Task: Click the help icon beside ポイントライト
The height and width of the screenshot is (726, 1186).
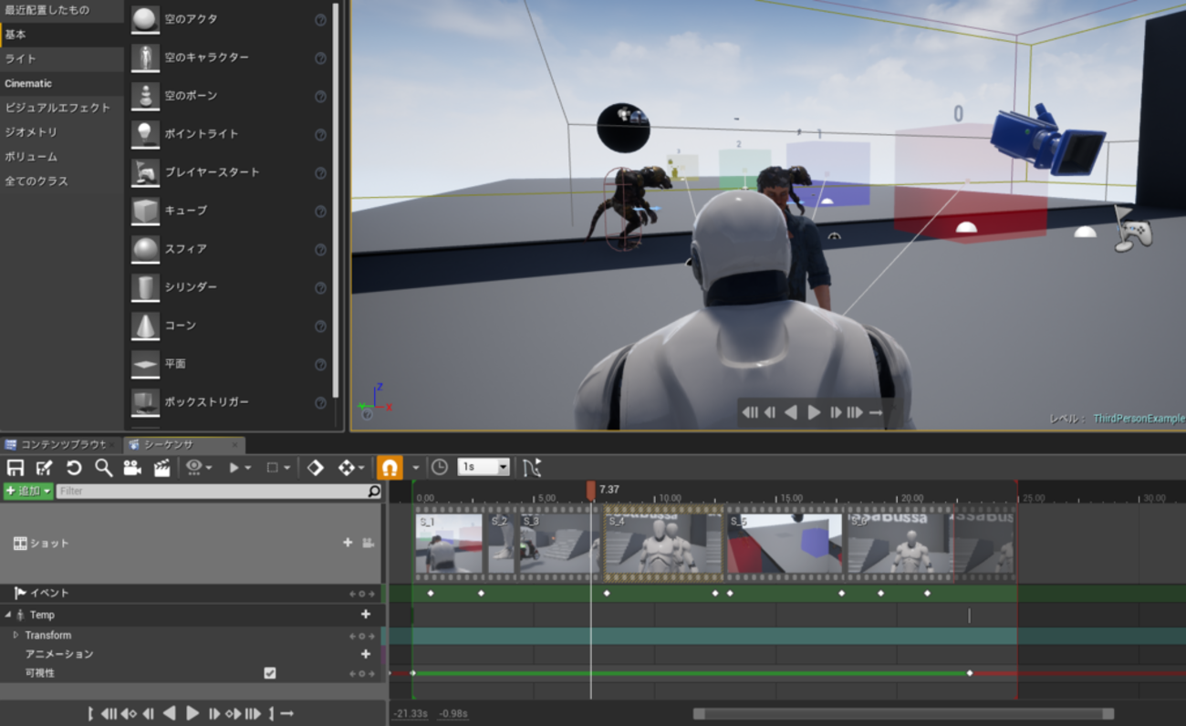Action: click(320, 135)
